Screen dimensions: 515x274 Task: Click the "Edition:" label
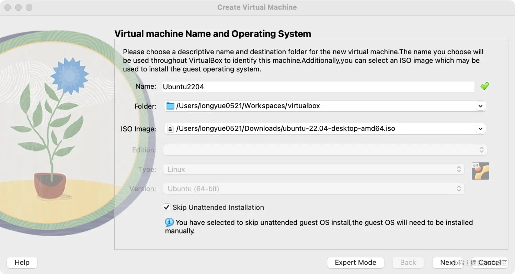tap(144, 150)
